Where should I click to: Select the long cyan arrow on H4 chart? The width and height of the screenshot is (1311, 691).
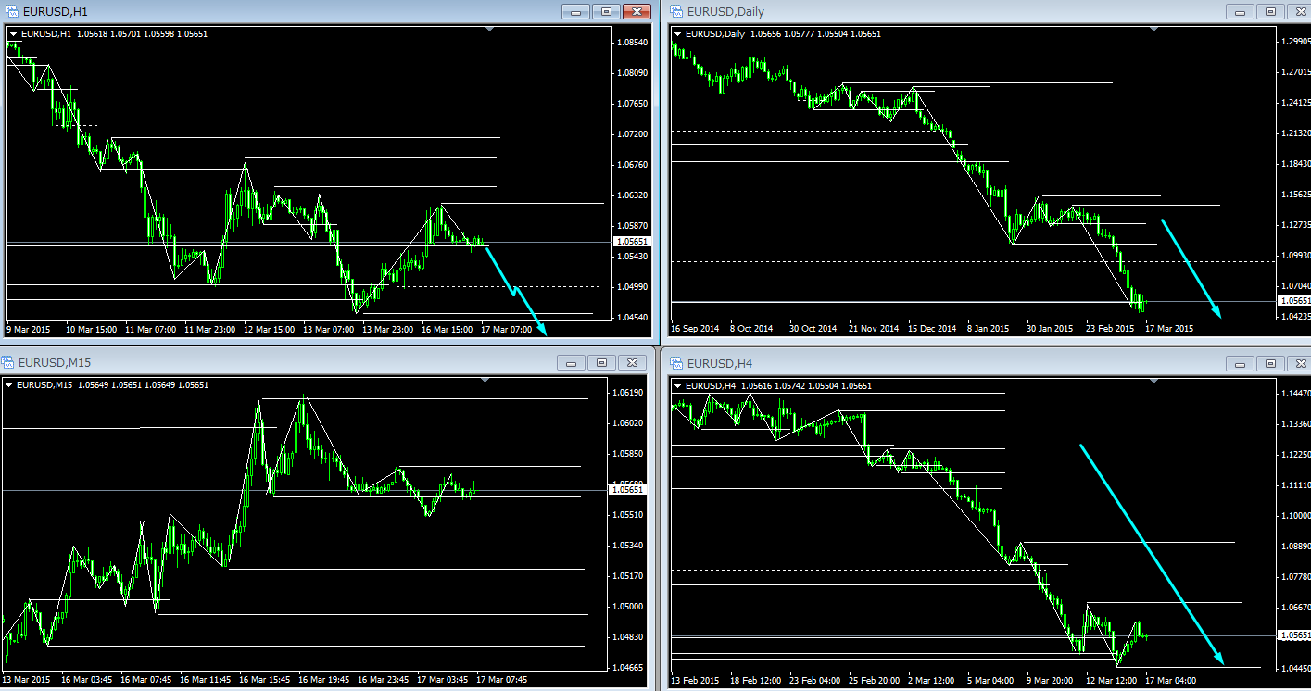click(x=1152, y=554)
